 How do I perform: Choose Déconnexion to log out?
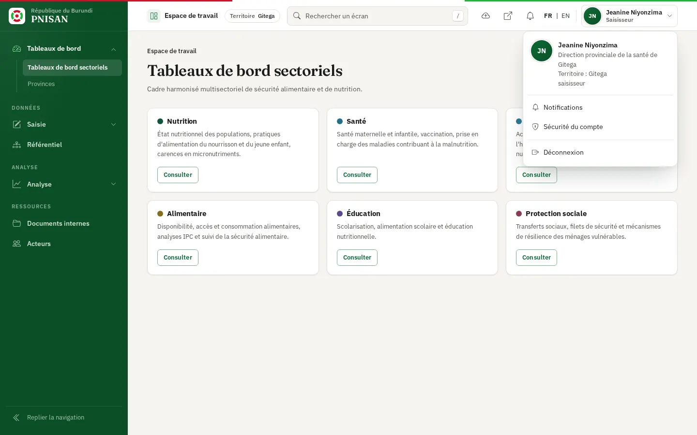pyautogui.click(x=600, y=152)
